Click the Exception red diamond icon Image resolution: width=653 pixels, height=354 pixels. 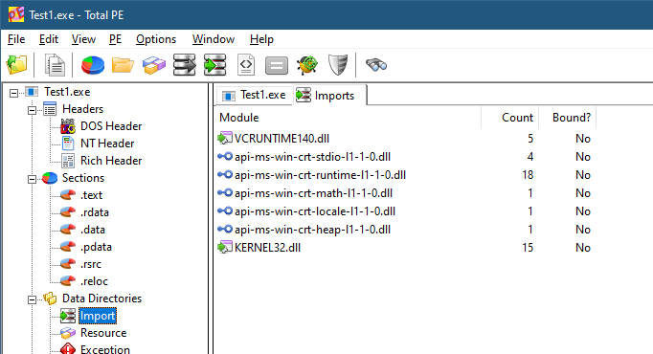[x=68, y=349]
